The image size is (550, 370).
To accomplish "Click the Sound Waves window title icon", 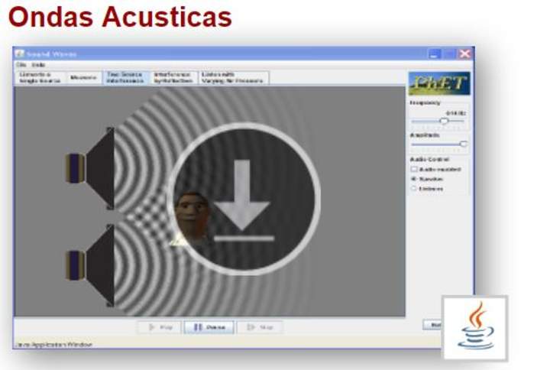I will point(21,54).
